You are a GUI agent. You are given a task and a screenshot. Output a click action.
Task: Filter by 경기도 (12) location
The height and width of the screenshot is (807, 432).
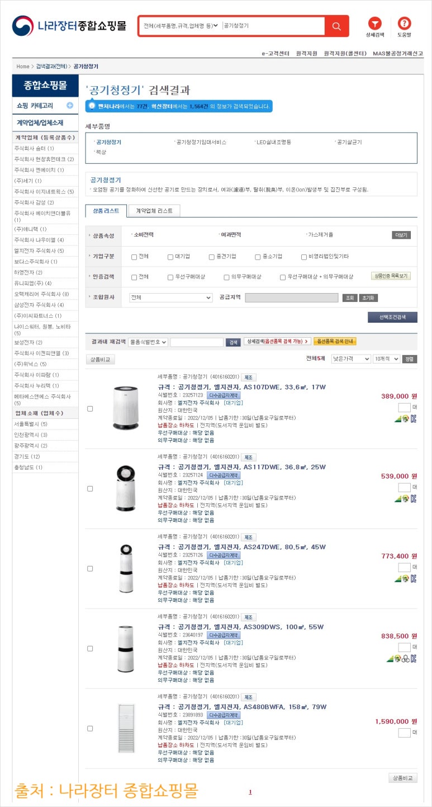(x=27, y=456)
